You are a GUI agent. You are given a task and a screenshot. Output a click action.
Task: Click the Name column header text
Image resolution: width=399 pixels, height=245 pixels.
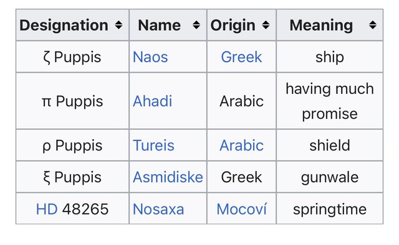click(x=160, y=25)
